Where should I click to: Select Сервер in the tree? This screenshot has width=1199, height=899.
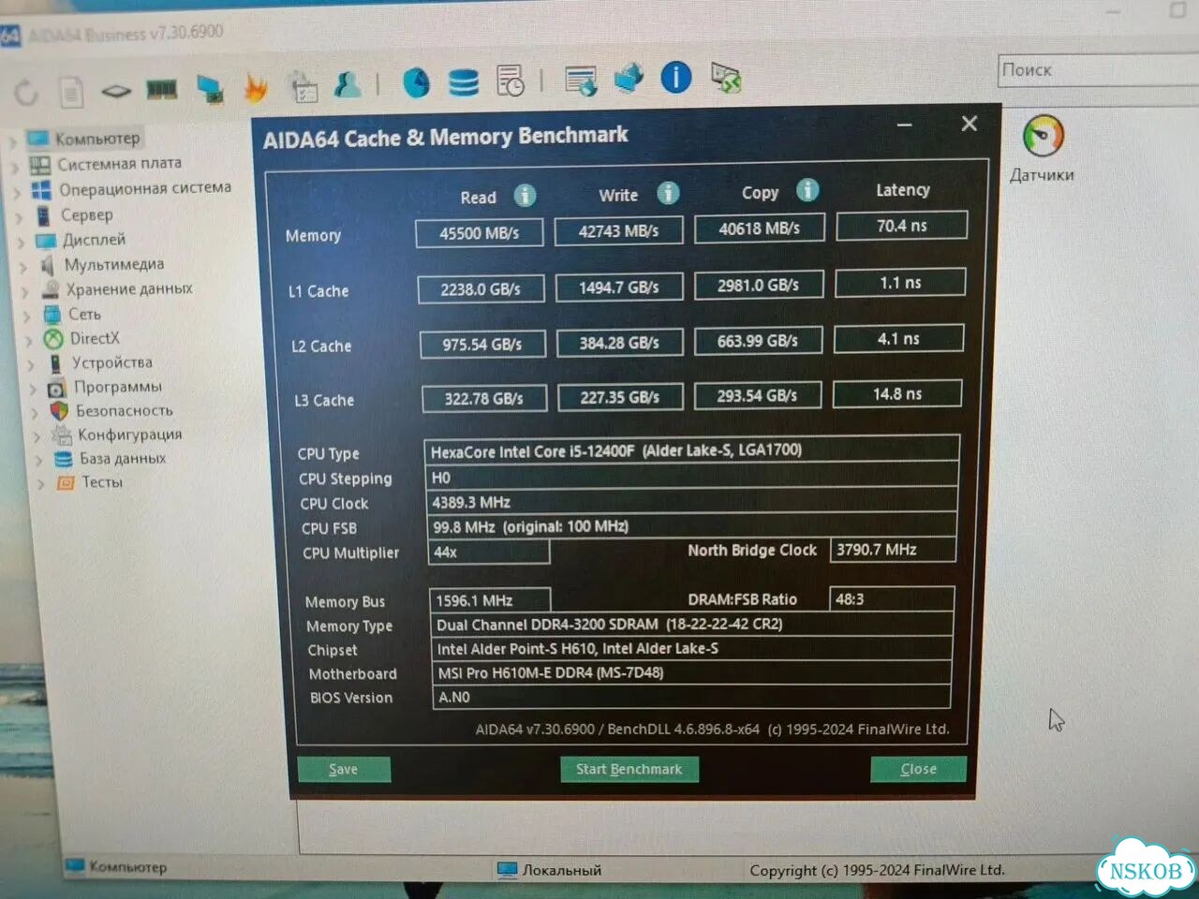click(87, 215)
